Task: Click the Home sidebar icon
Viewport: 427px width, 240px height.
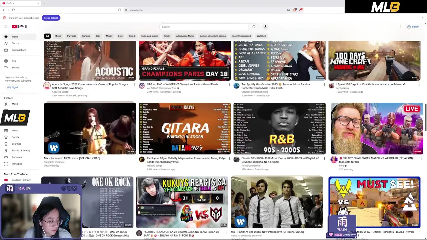Action: pyautogui.click(x=6, y=37)
